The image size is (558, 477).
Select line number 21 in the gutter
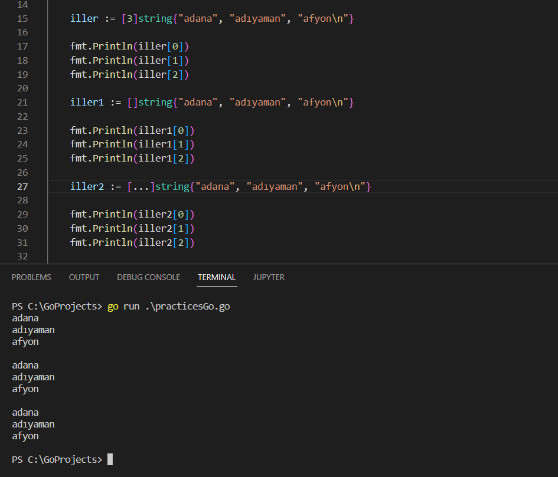click(x=22, y=103)
